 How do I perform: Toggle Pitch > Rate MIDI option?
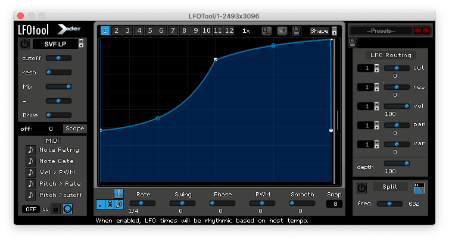(30, 184)
